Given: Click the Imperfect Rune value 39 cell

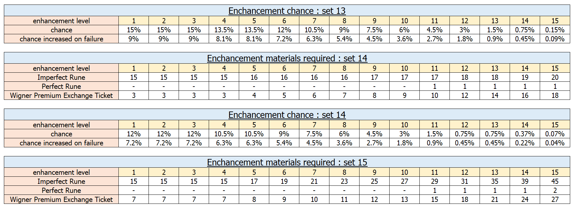Looking at the screenshot, I should [525, 181].
